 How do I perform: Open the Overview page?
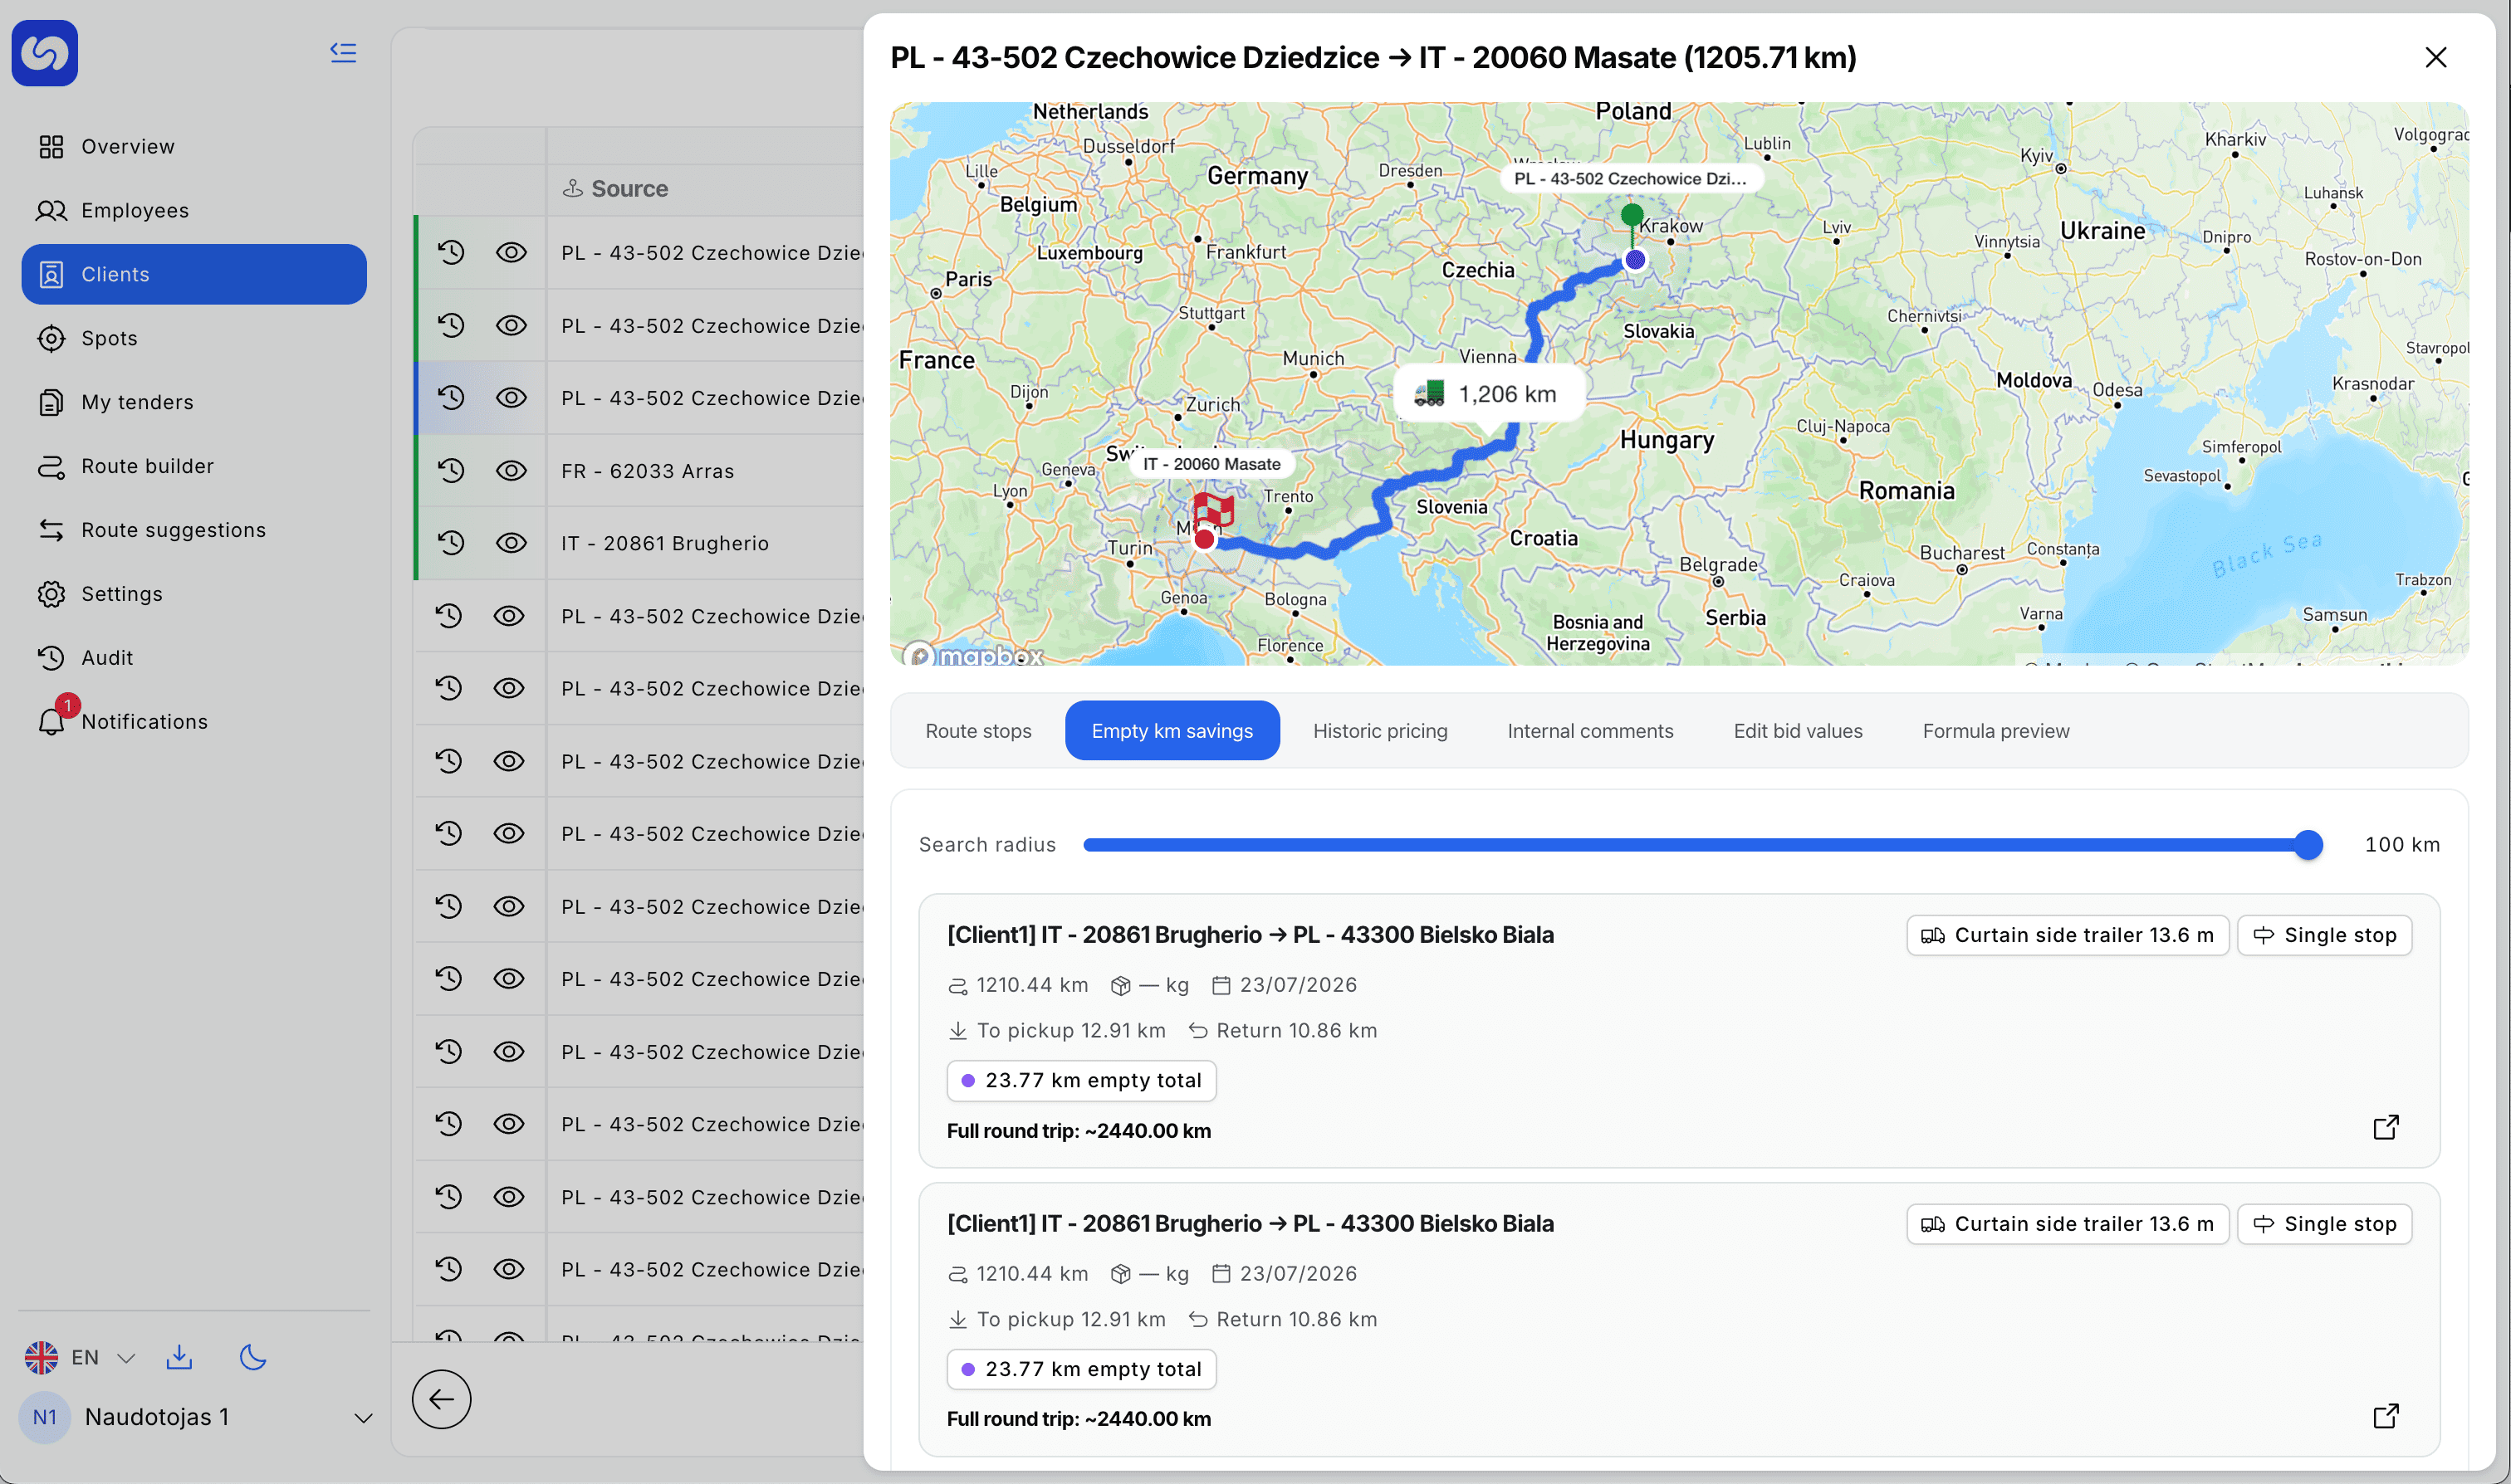pyautogui.click(x=194, y=146)
